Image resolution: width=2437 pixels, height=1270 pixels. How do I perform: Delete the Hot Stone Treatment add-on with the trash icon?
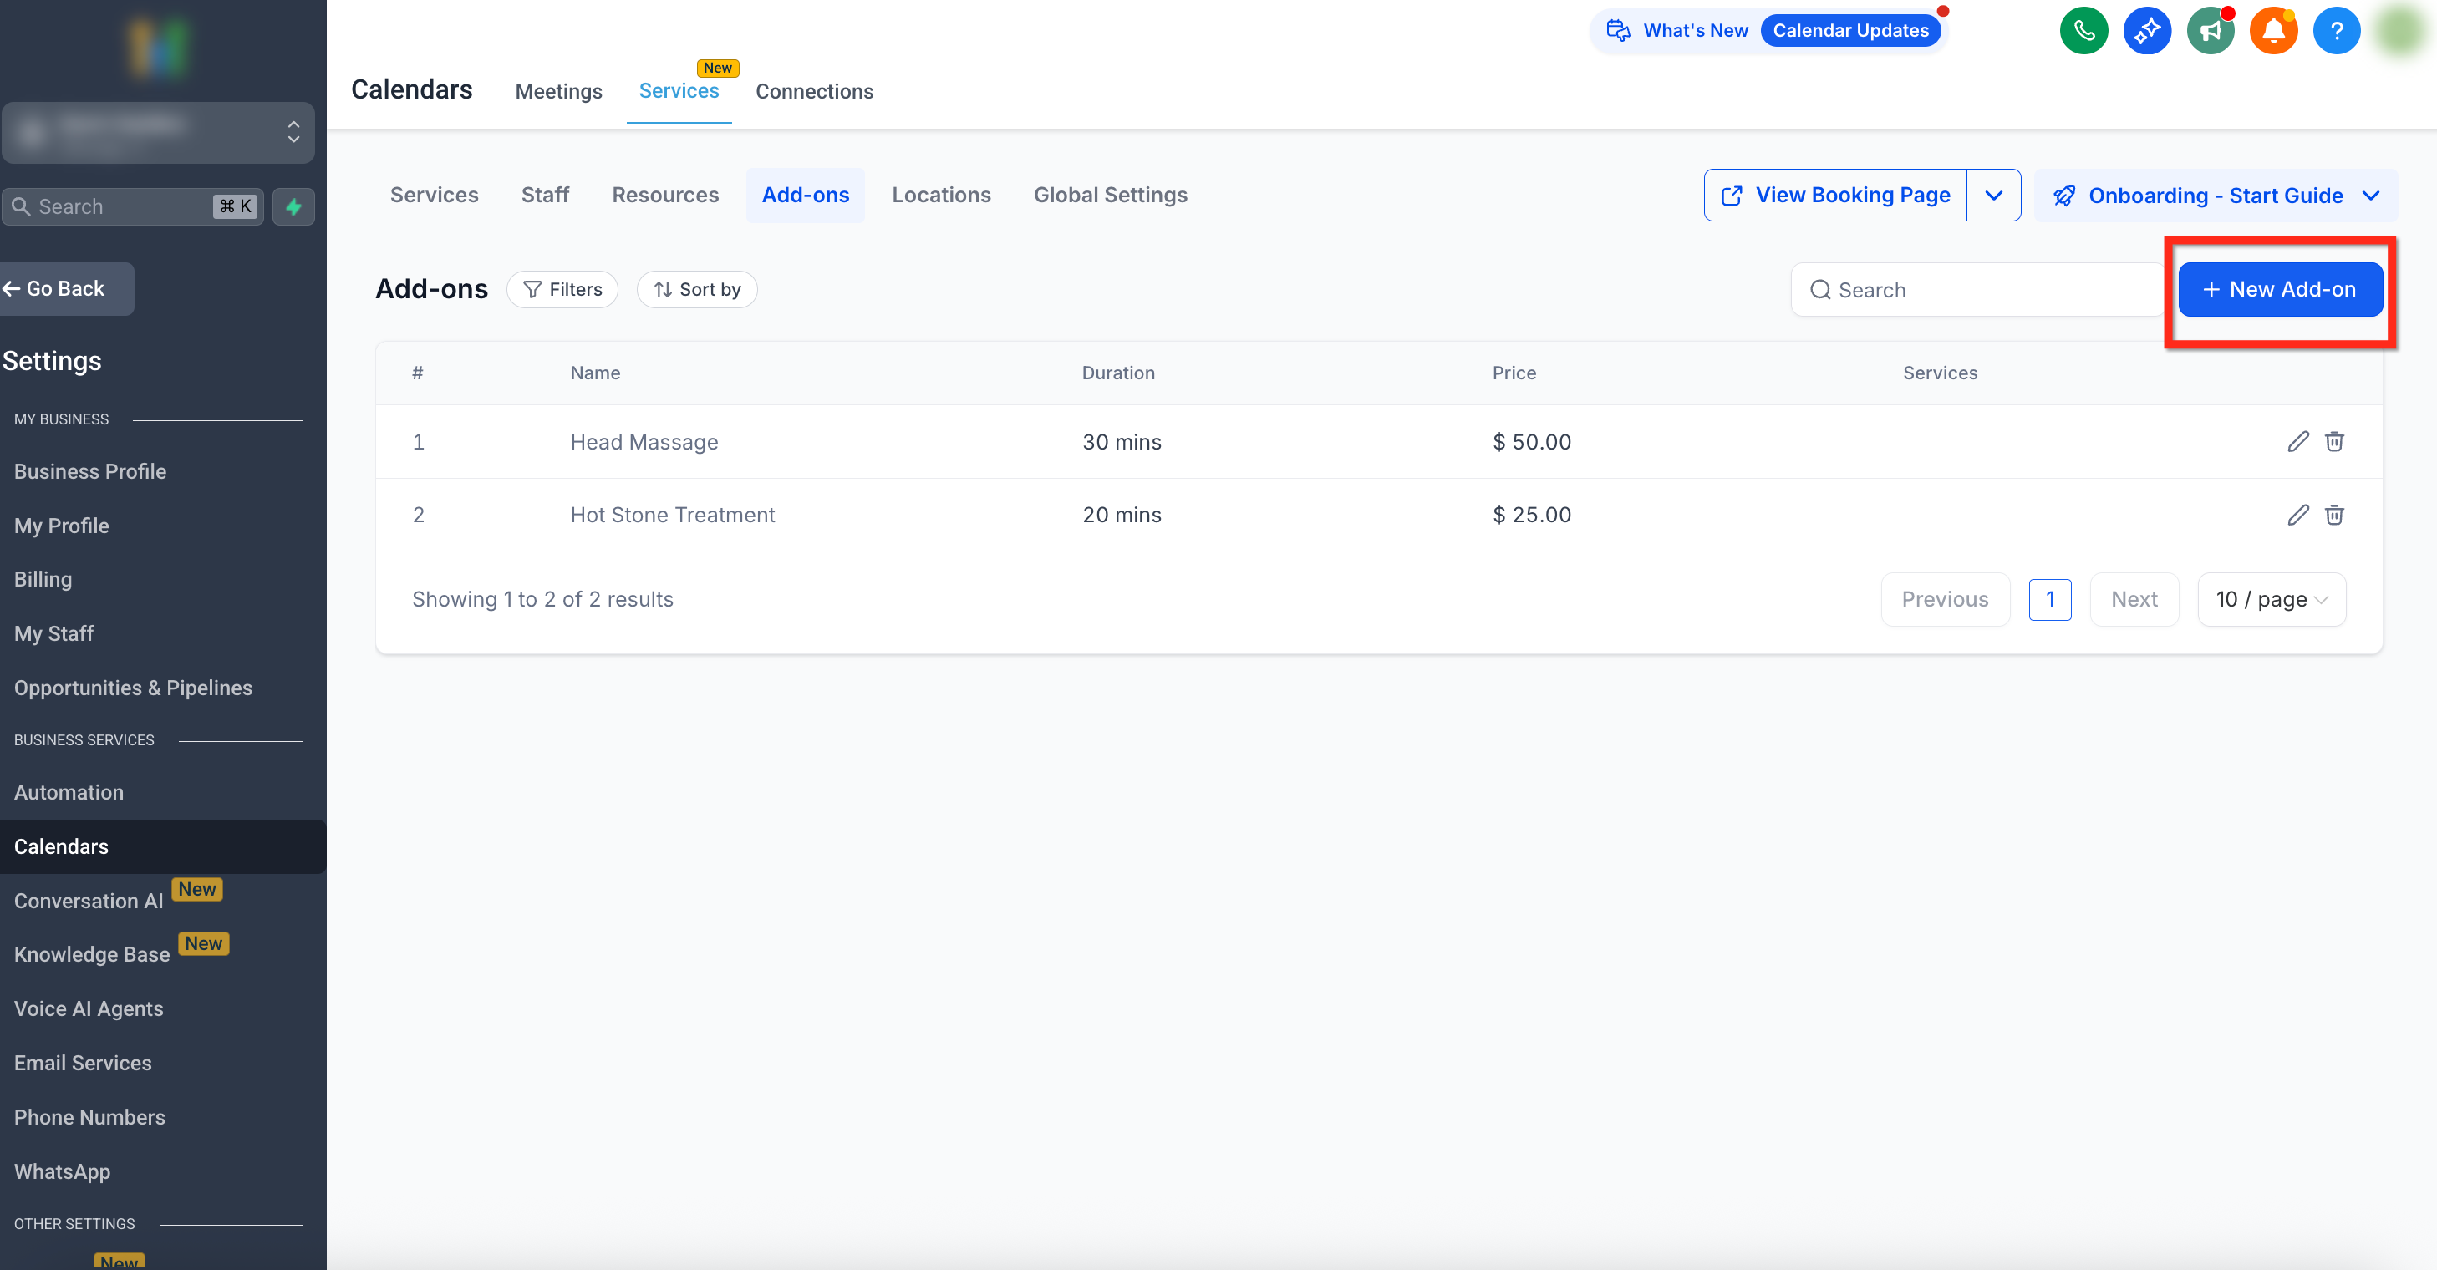coord(2334,515)
